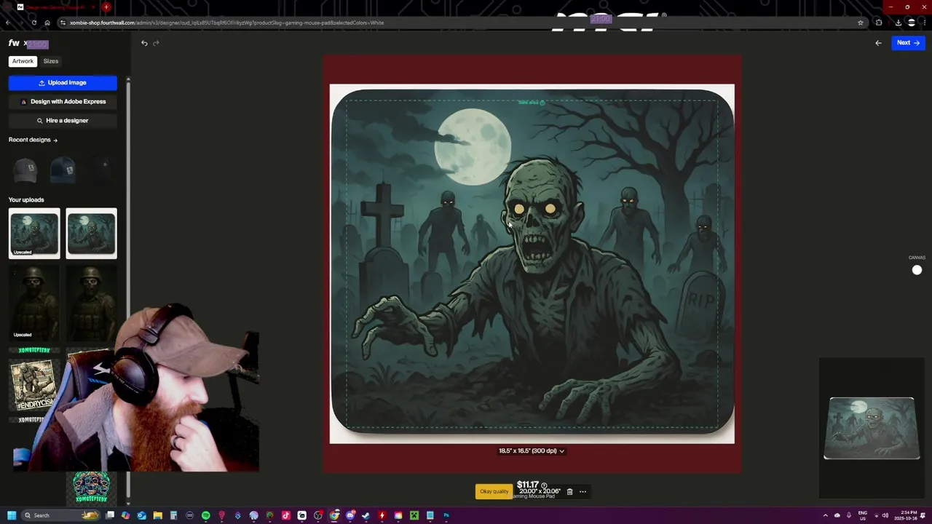Open Discord from the taskbar

350,515
